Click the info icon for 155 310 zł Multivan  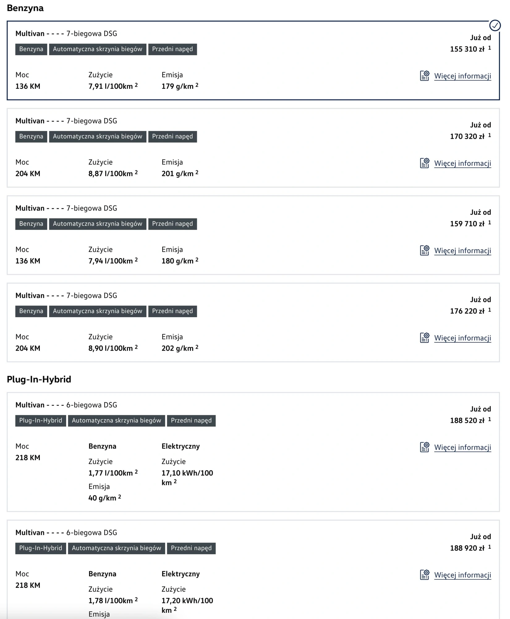pos(425,76)
